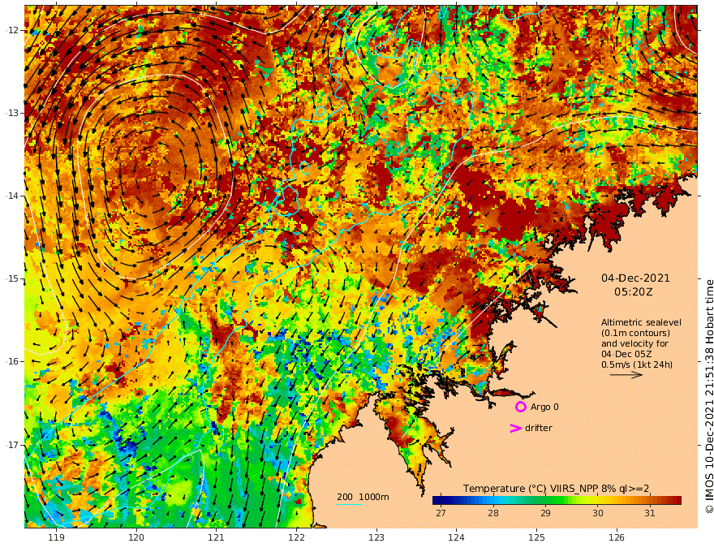This screenshot has height=552, width=714.
Task: Click the longitude axis label 125
Action: tap(537, 537)
